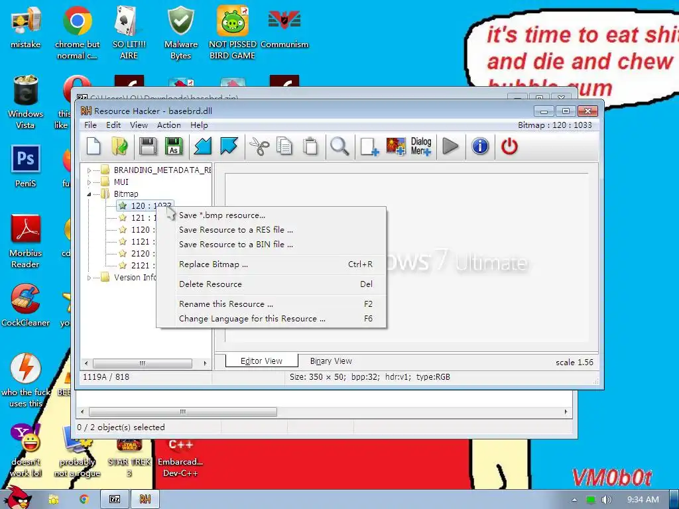Open 'Windows Vista' recycle bin icon

pyautogui.click(x=26, y=102)
